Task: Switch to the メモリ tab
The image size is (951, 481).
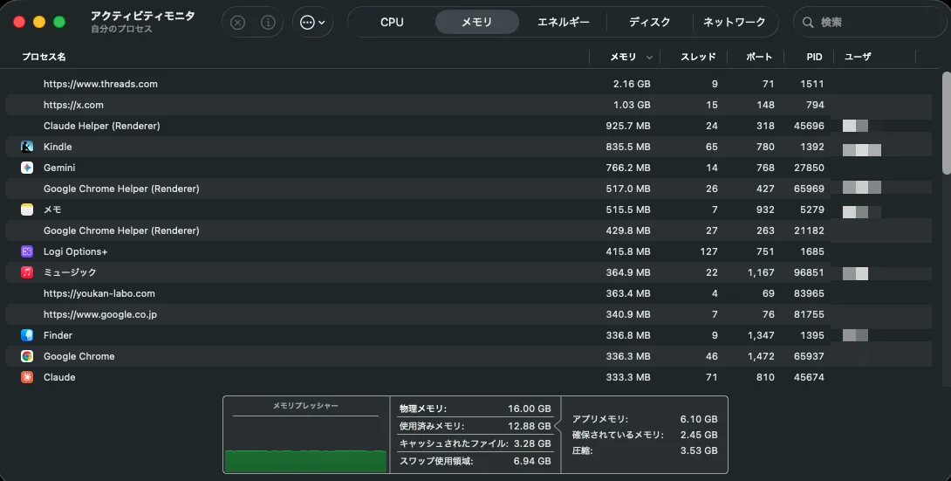Action: [x=476, y=23]
